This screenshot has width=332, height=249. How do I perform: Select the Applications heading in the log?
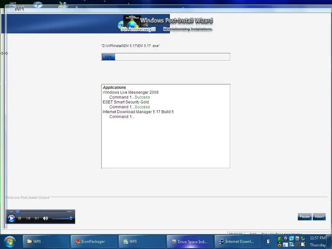(114, 88)
